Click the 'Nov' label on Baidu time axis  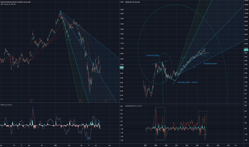(x=29, y=145)
